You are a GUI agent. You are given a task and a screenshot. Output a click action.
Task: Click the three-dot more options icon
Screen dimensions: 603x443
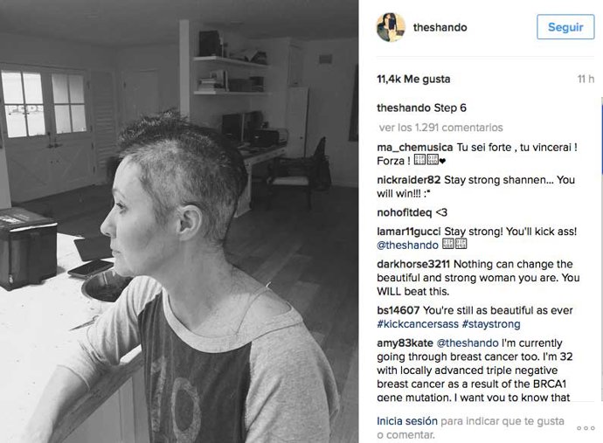click(586, 428)
